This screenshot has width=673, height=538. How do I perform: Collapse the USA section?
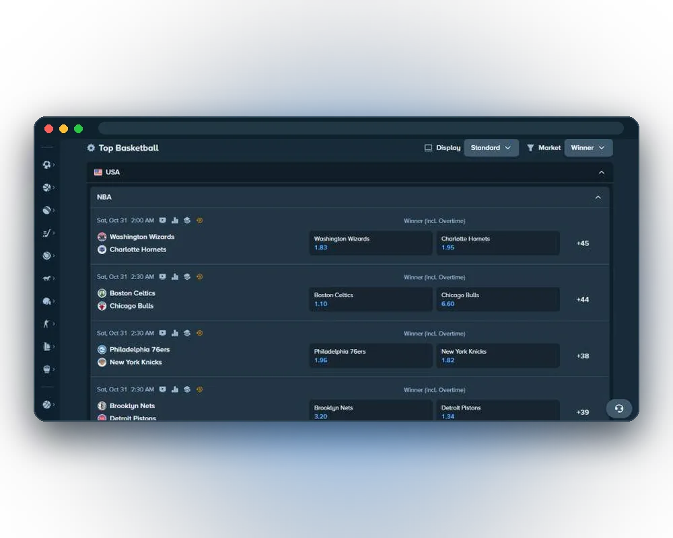[x=601, y=172]
